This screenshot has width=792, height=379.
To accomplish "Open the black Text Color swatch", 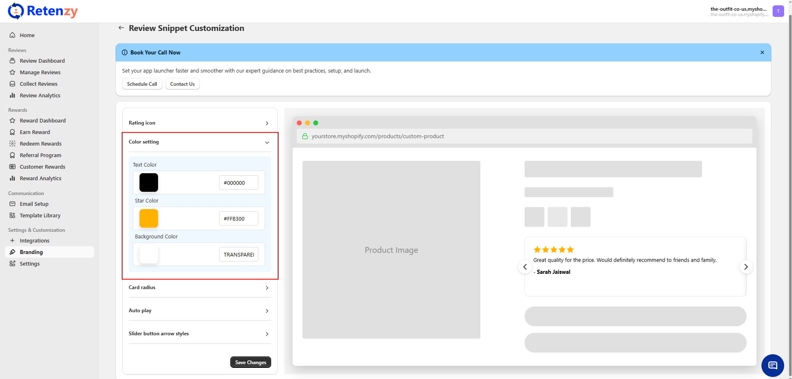I will point(149,183).
